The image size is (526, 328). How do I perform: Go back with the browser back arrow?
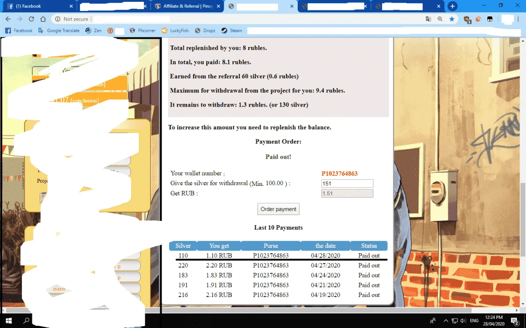pyautogui.click(x=8, y=19)
